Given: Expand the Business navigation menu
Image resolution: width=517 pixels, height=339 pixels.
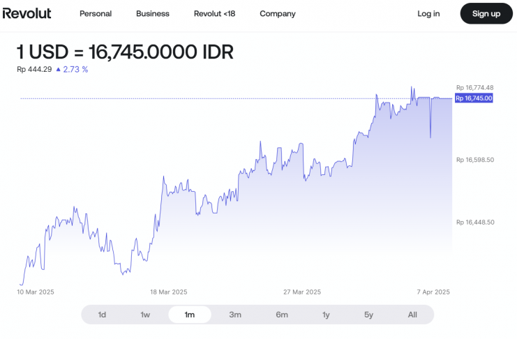Looking at the screenshot, I should pos(153,13).
